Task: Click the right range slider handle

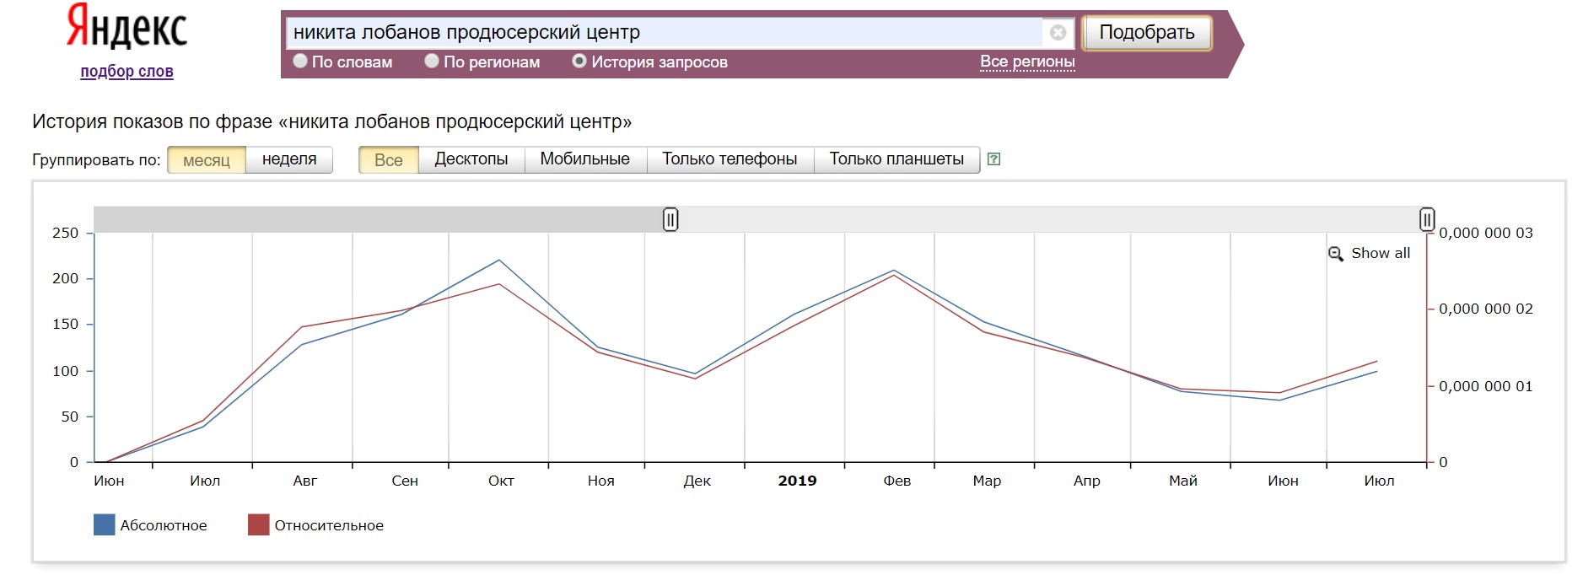Action: 1426,220
